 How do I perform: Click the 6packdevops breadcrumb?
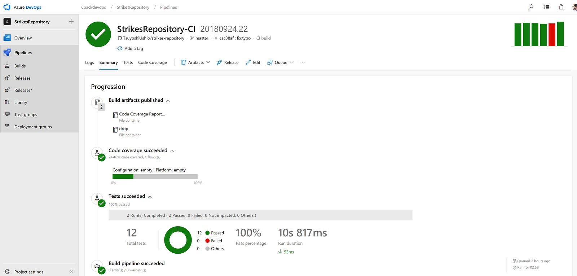point(93,7)
